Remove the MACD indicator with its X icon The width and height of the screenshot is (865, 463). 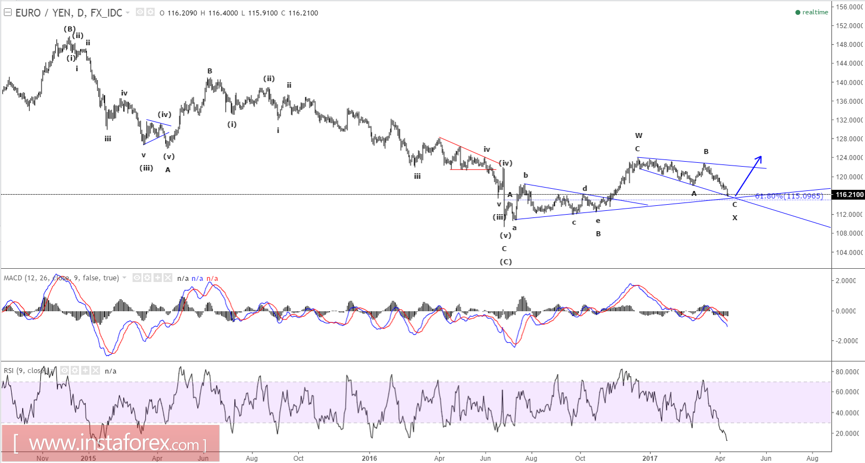[167, 278]
